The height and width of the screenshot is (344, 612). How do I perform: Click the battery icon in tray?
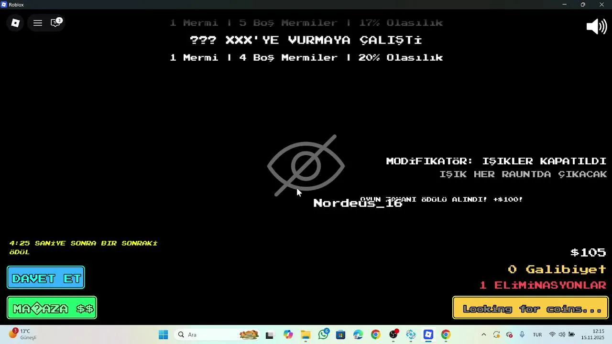click(x=571, y=335)
